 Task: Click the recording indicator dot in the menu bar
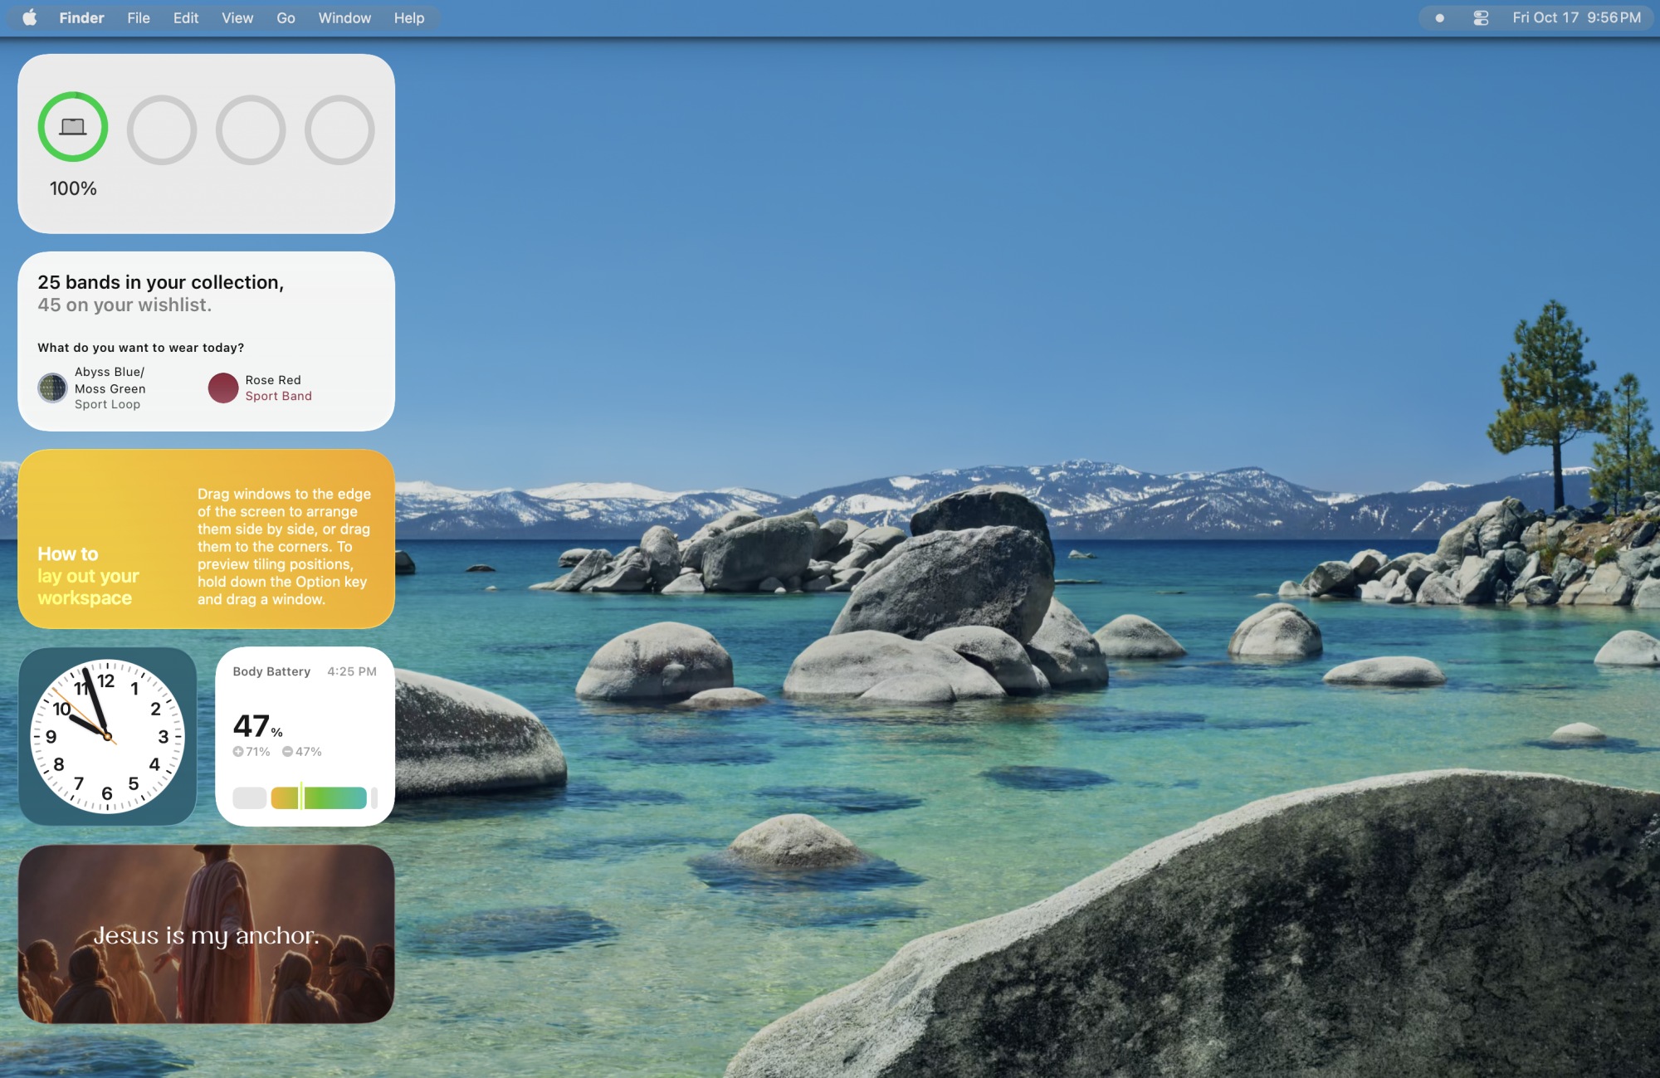tap(1440, 17)
